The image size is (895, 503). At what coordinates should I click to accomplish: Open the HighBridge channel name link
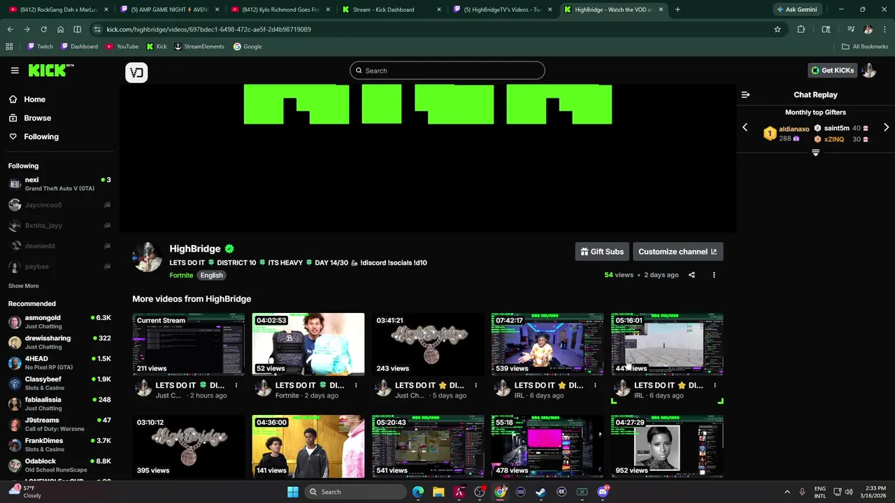(x=195, y=249)
